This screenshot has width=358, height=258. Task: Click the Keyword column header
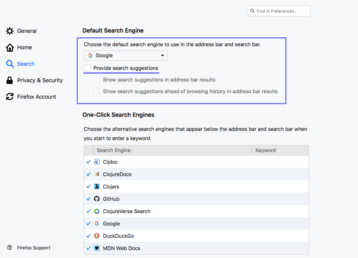265,150
